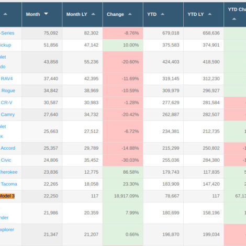
Task: Select the Explorer link
Action: pyautogui.click(x=7, y=230)
